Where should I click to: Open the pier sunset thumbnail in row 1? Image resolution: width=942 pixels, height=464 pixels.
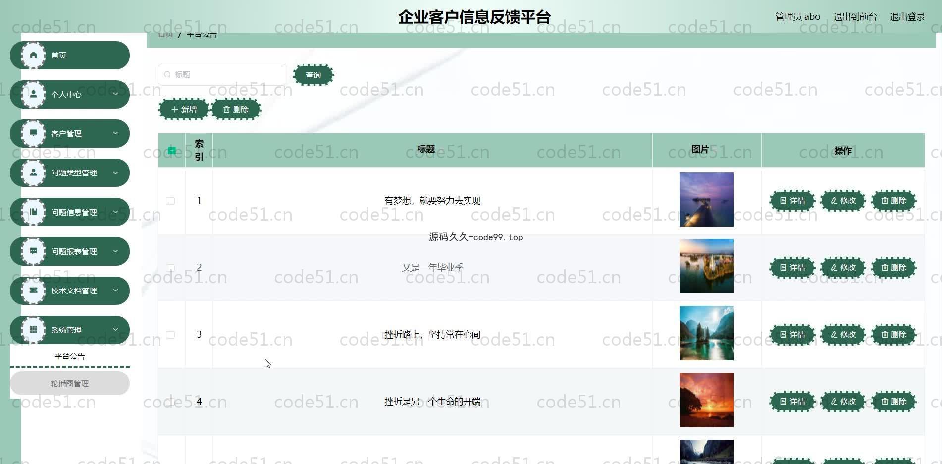[707, 199]
